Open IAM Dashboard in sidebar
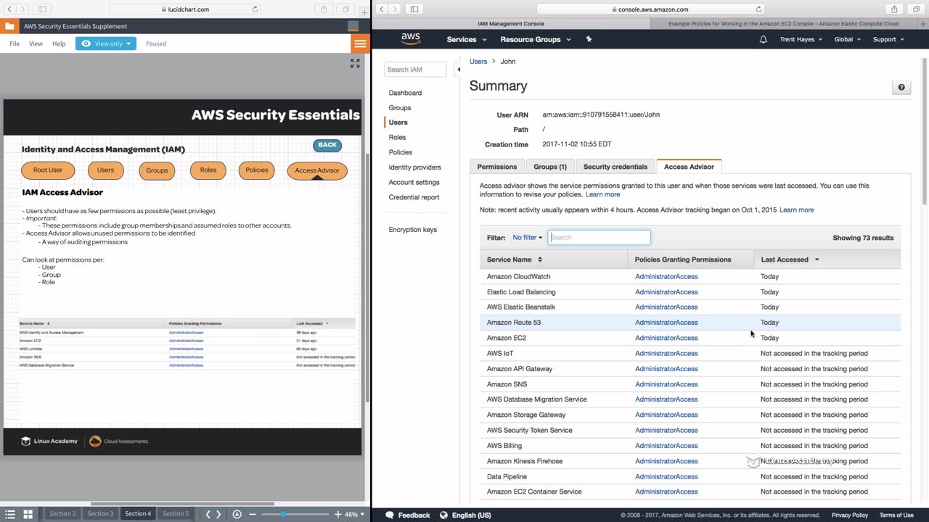This screenshot has width=929, height=522. (x=405, y=93)
